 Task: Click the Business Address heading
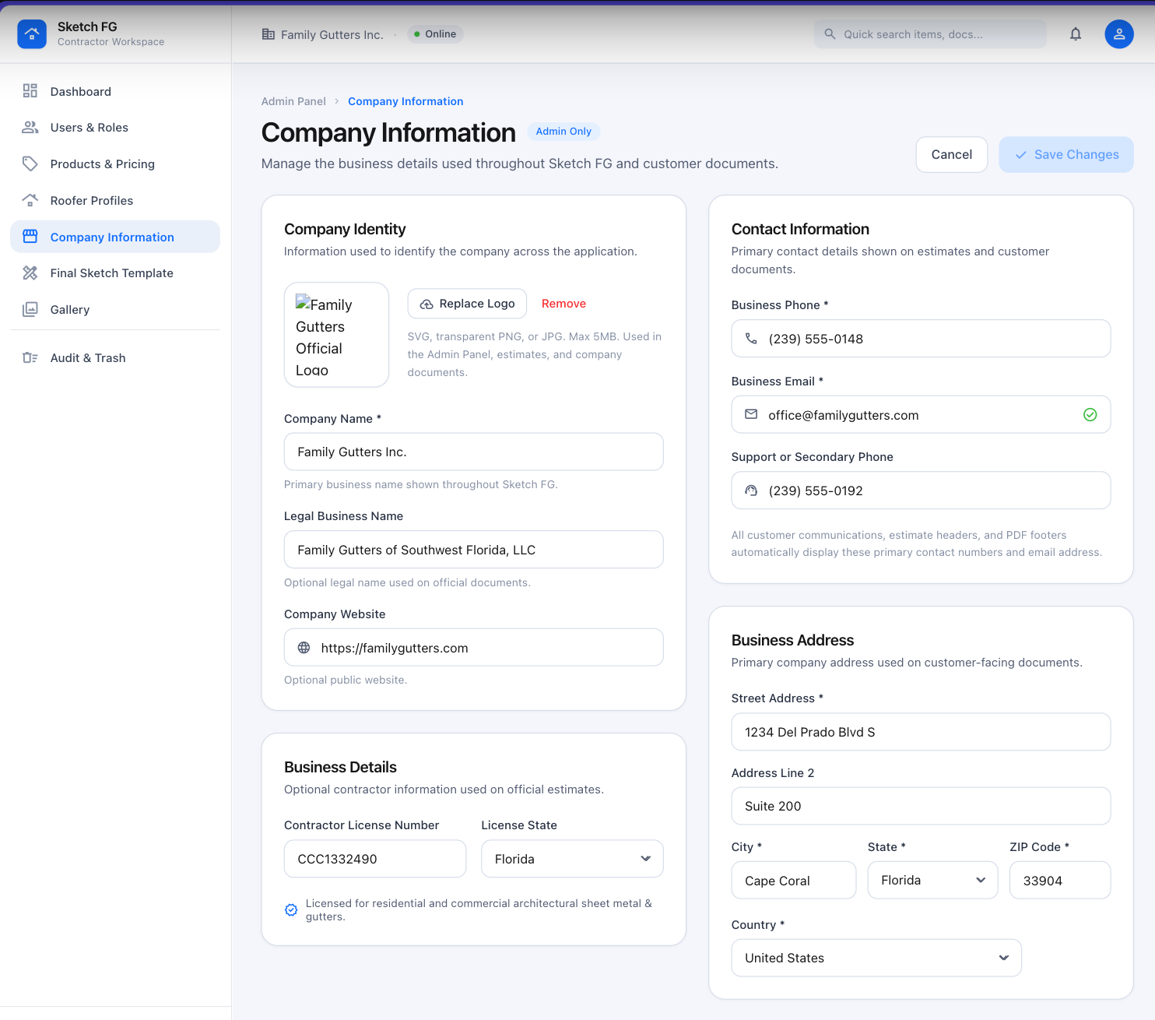coord(792,640)
